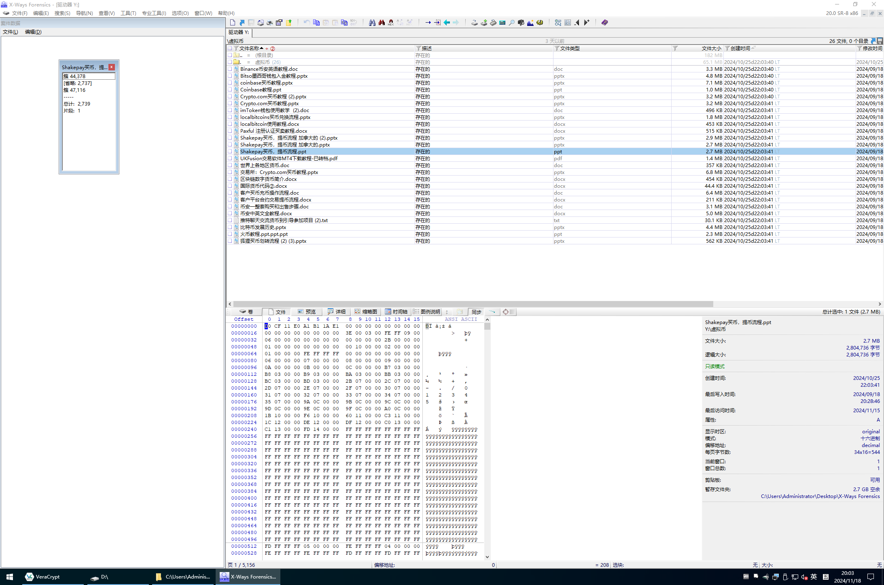Toggle the 同步 sync button
Screen dimensions: 884x585
[476, 312]
